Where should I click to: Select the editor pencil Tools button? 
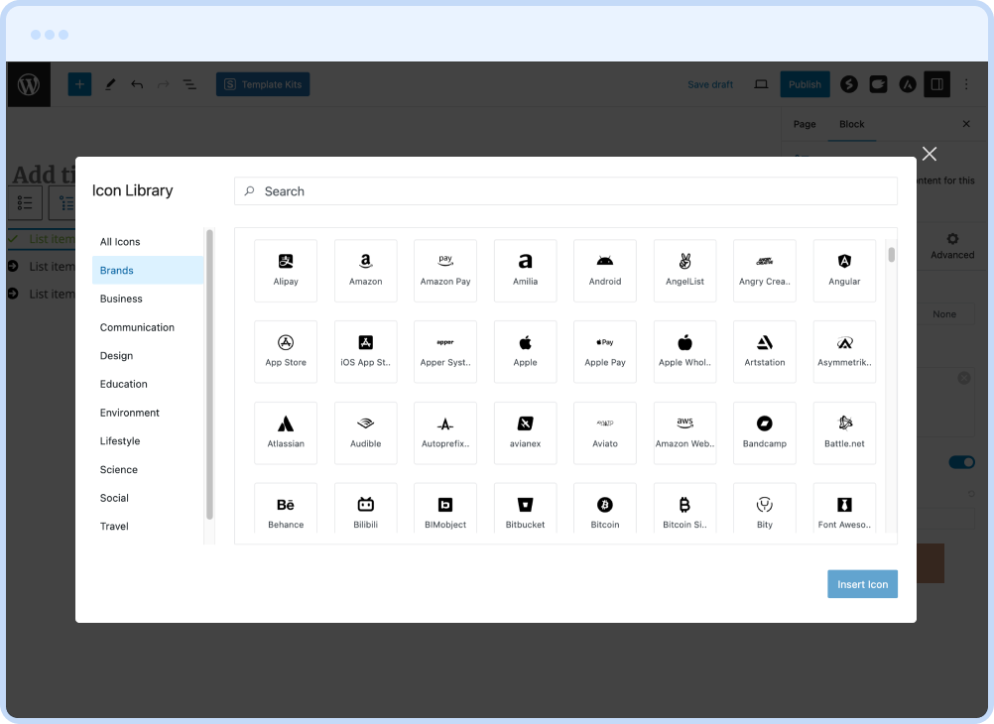click(110, 84)
